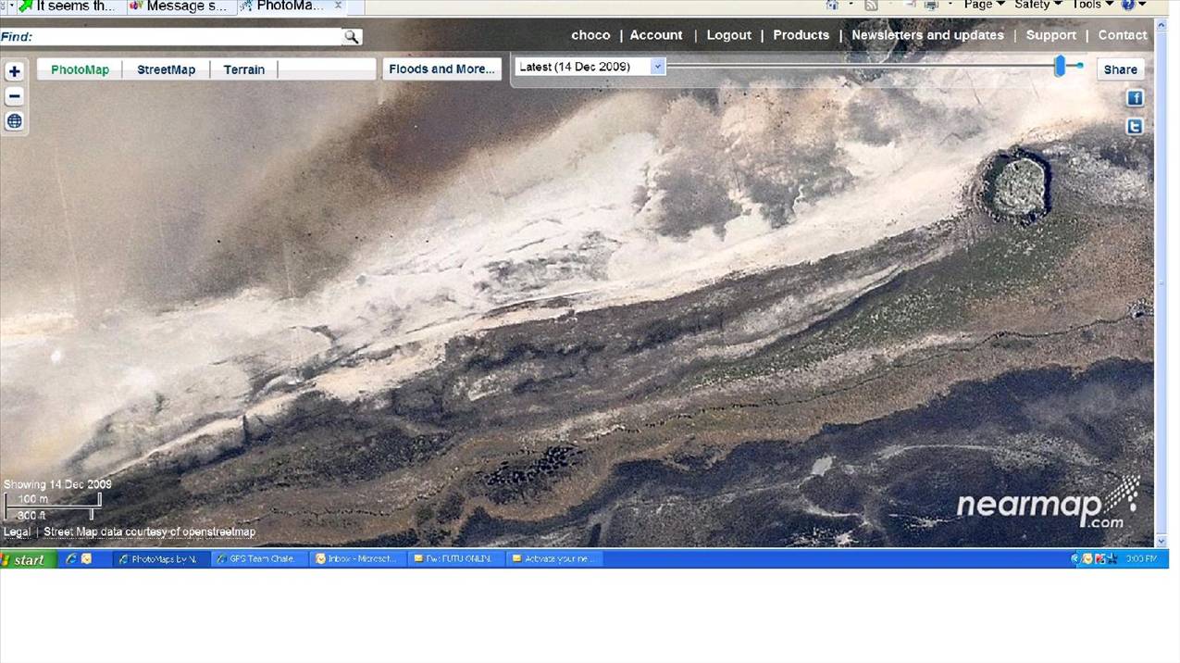Click the globe world-view icon
Screen dimensions: 1180x663
14,121
